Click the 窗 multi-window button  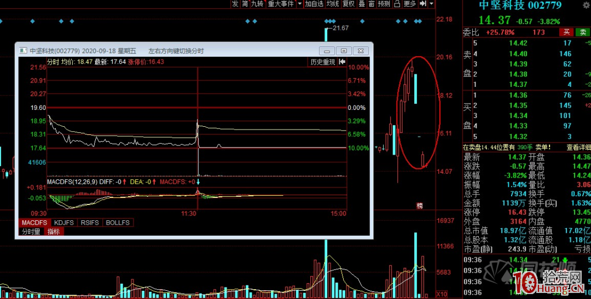tap(371, 4)
